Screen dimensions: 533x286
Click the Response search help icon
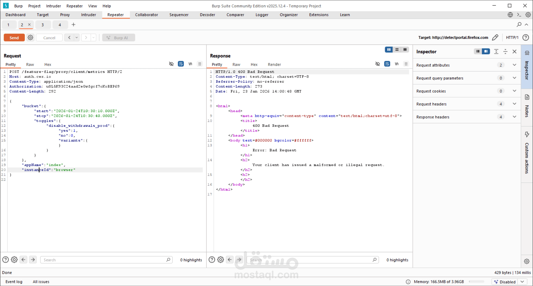(x=212, y=260)
